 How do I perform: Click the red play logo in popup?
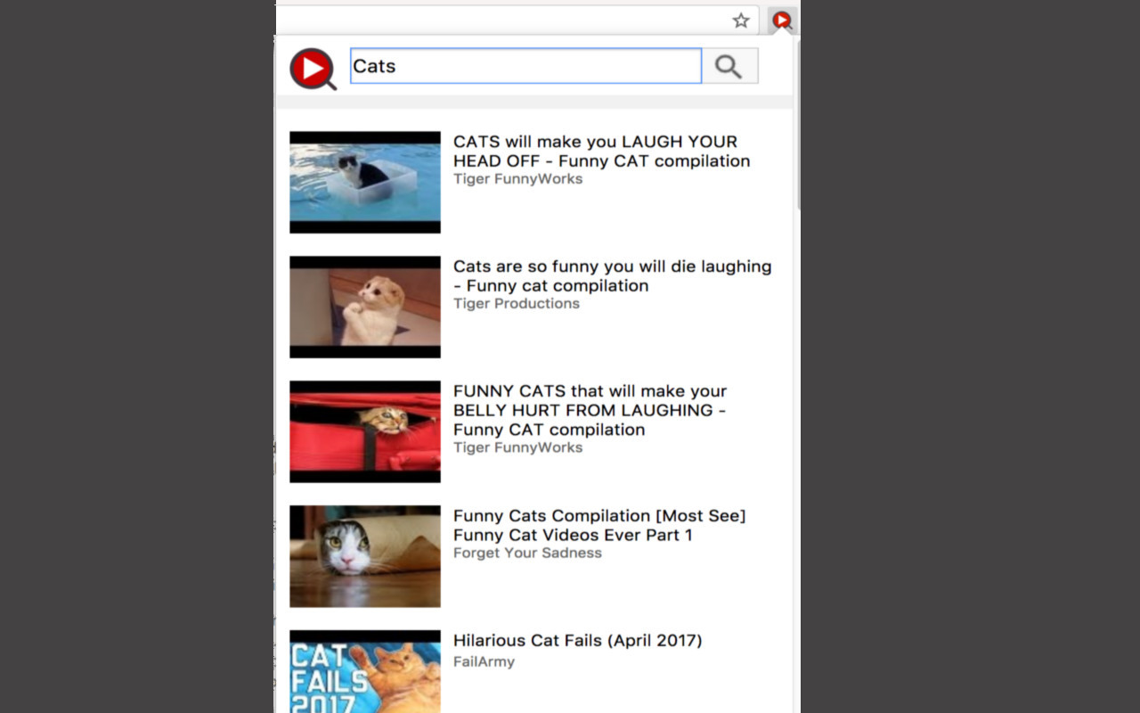click(313, 69)
